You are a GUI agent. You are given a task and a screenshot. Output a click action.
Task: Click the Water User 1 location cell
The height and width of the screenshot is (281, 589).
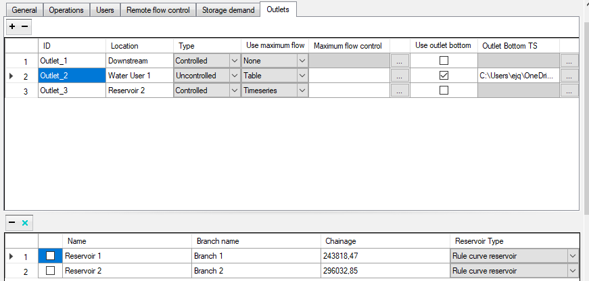pyautogui.click(x=140, y=76)
